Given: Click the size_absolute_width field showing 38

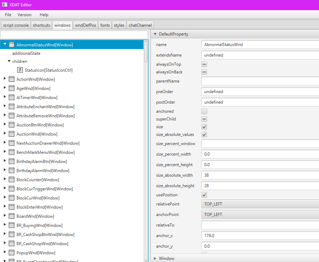Looking at the screenshot, I should click(x=260, y=175).
